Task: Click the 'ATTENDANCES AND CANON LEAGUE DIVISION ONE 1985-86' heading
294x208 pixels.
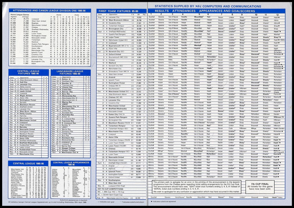Action: click(50, 11)
